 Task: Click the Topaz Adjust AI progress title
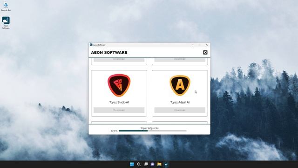tap(149, 128)
